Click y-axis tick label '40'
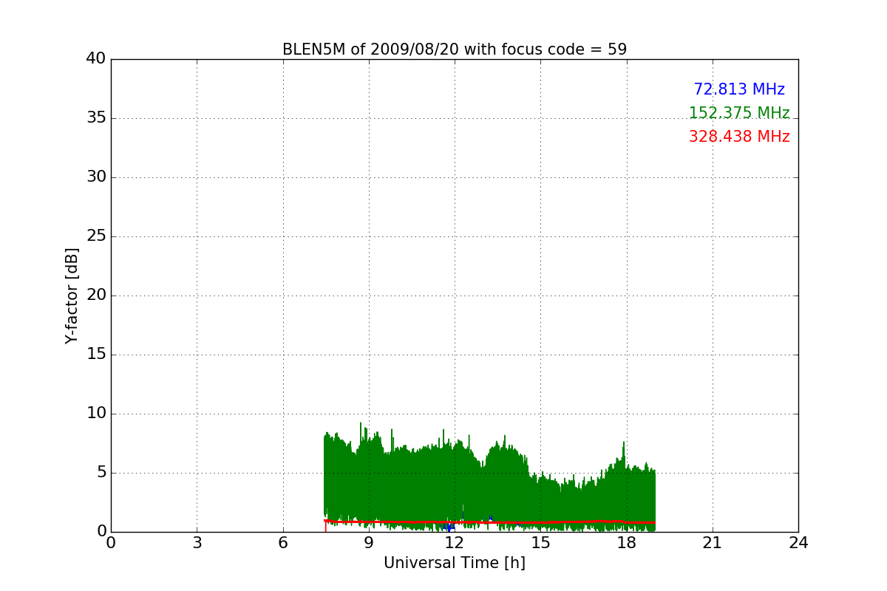This screenshot has width=887, height=591. coord(96,59)
